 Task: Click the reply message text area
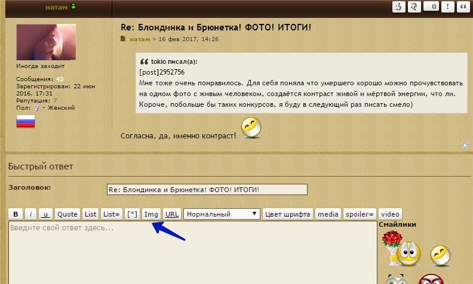[193, 252]
